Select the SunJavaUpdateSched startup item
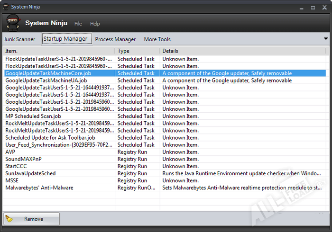Screen dimensions: 332x232 30,173
